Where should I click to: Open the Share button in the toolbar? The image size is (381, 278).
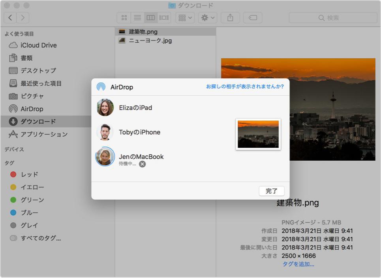point(230,17)
